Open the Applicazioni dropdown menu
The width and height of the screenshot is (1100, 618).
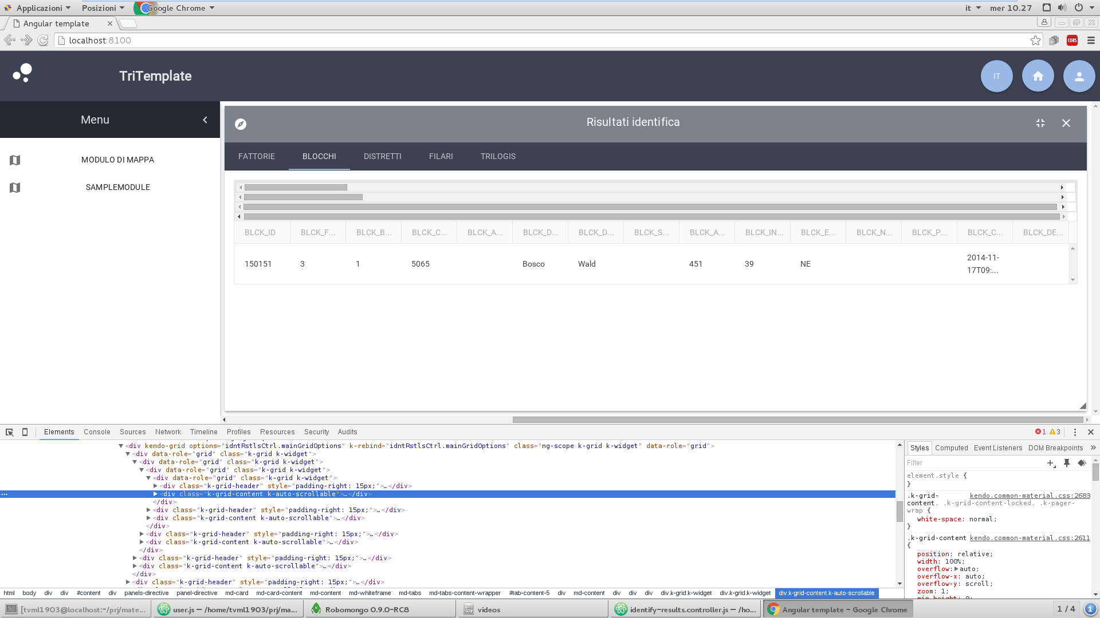click(39, 8)
